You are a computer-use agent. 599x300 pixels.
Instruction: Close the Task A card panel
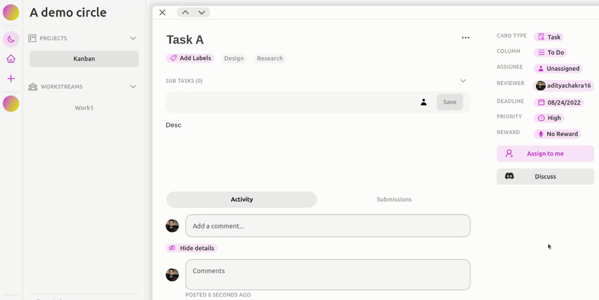pos(162,12)
